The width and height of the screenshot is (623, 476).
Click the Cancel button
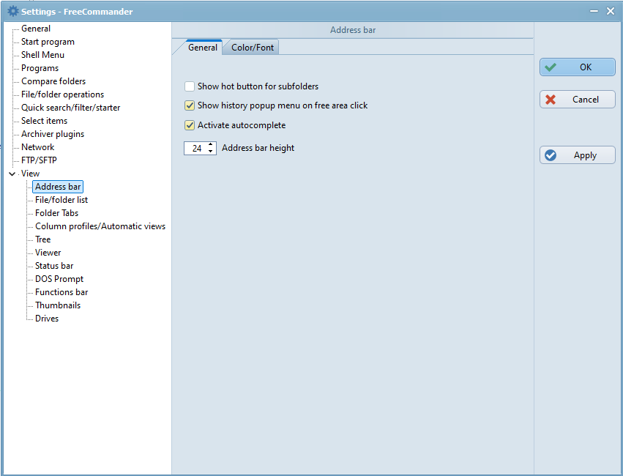(578, 100)
